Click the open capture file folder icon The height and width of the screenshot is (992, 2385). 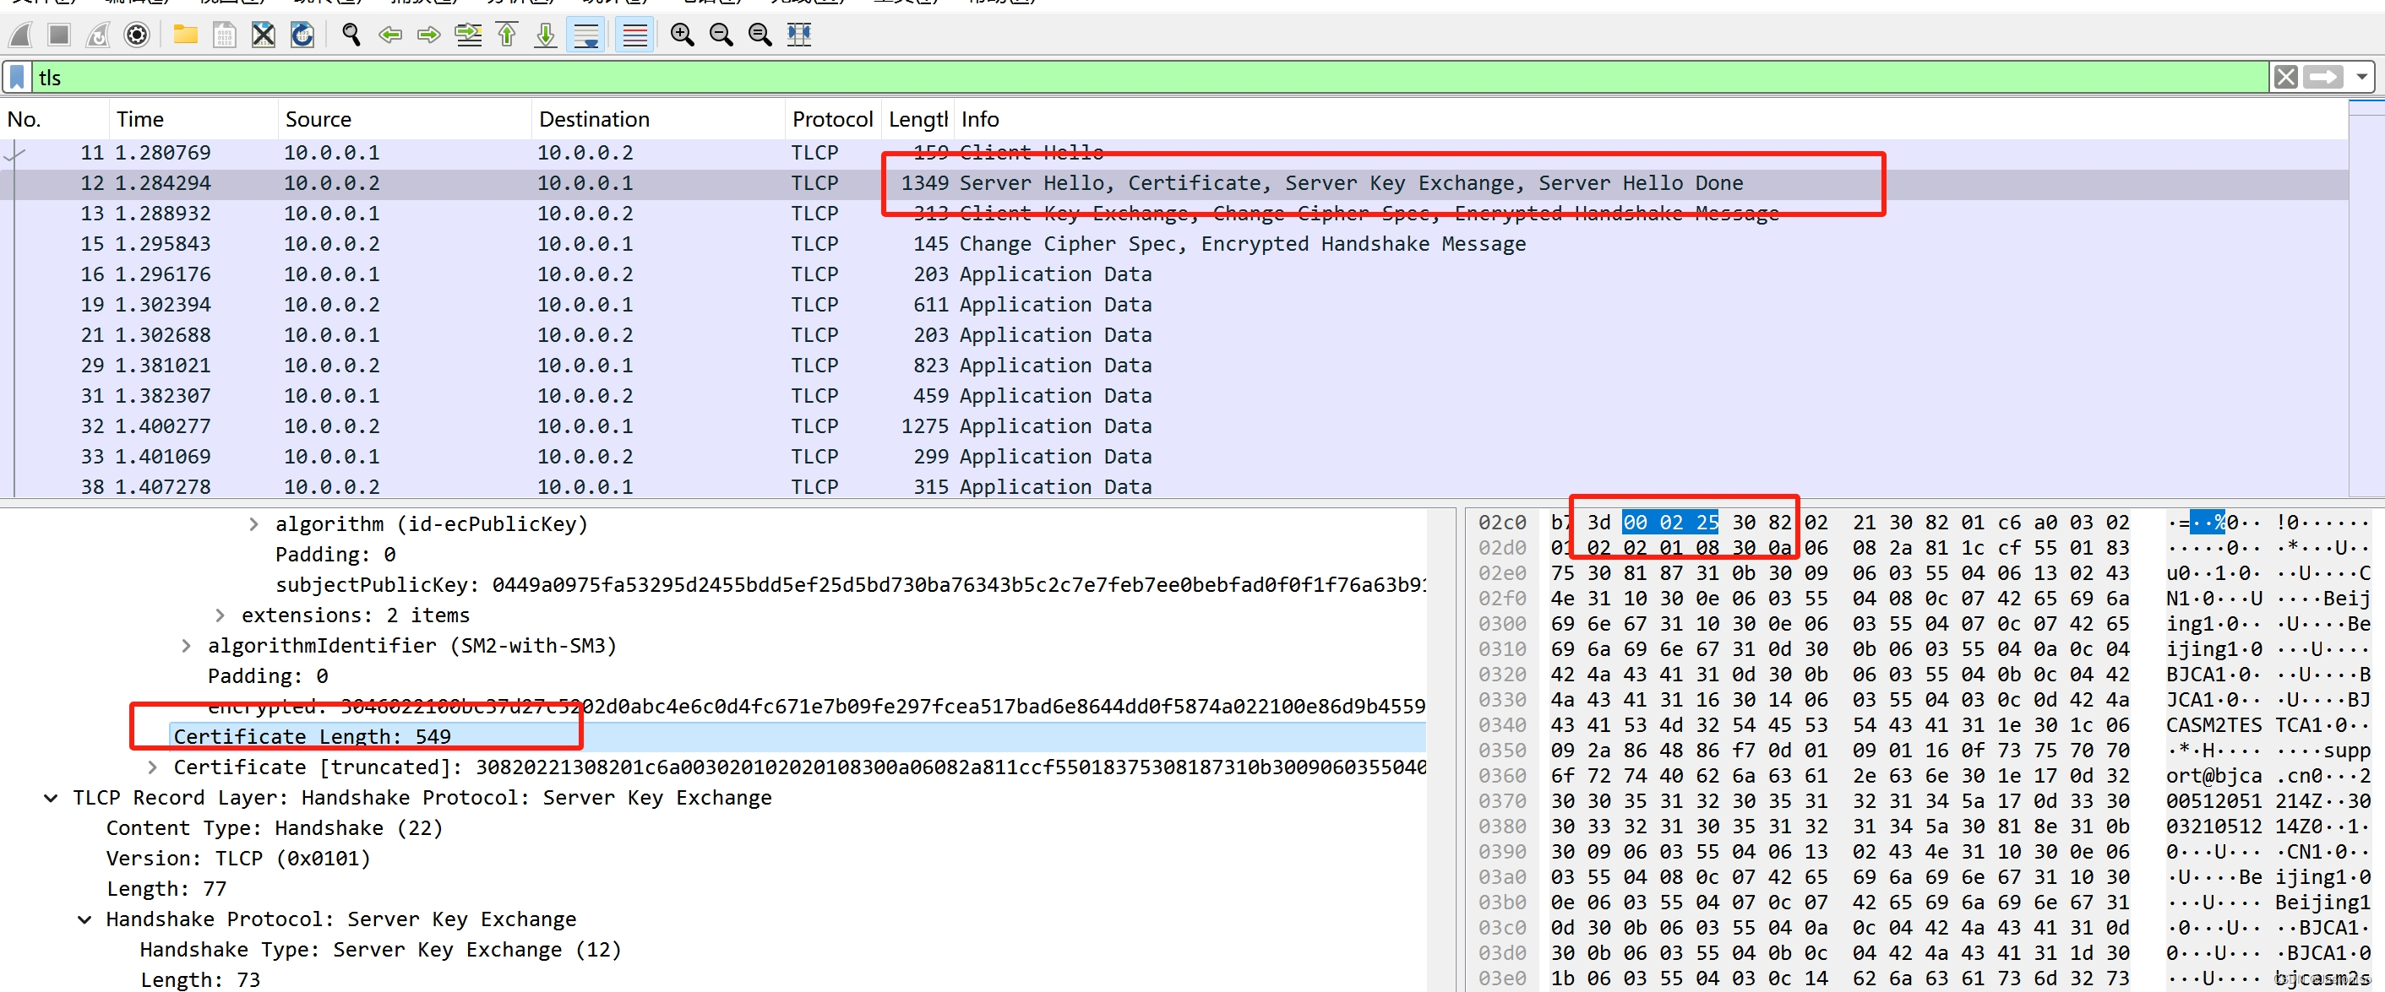click(x=185, y=35)
